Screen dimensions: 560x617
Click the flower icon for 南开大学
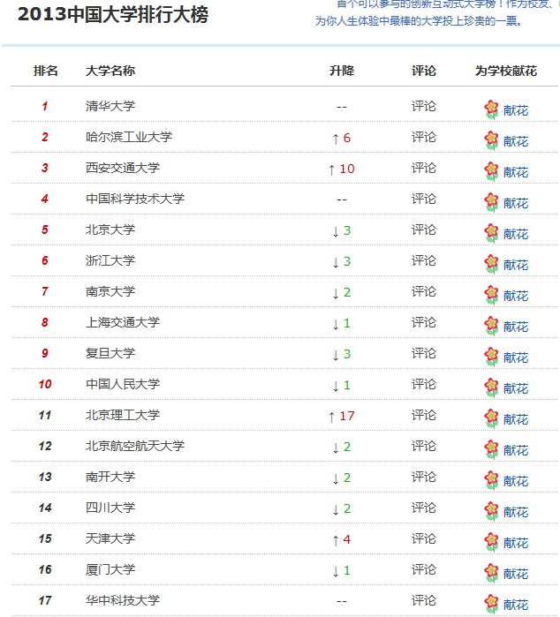tap(491, 480)
